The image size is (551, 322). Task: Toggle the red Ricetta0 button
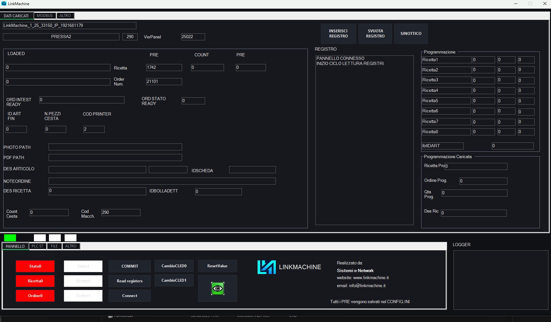pyautogui.click(x=35, y=281)
